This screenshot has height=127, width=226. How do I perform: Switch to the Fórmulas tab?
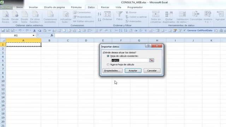(76, 7)
